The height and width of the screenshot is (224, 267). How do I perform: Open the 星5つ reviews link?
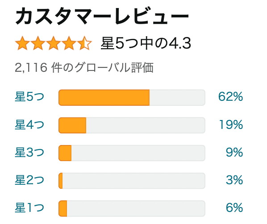coord(29,97)
